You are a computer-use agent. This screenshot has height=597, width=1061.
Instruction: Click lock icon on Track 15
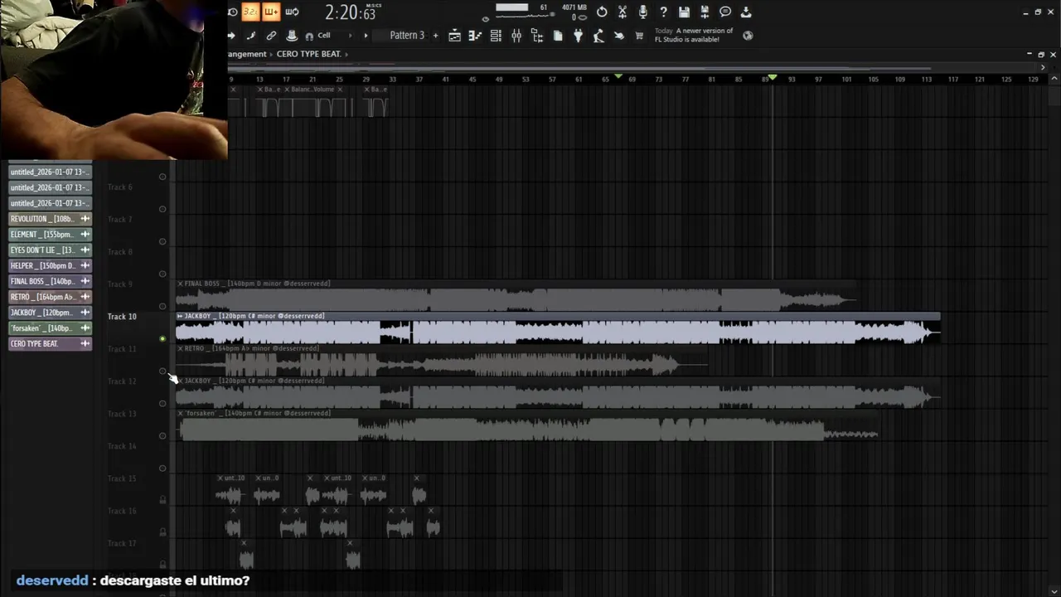162,500
